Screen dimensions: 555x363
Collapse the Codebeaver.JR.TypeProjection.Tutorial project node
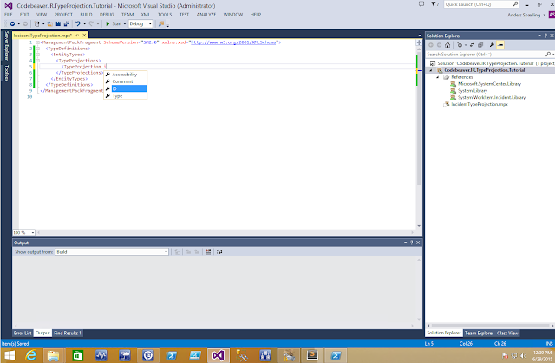coord(431,70)
